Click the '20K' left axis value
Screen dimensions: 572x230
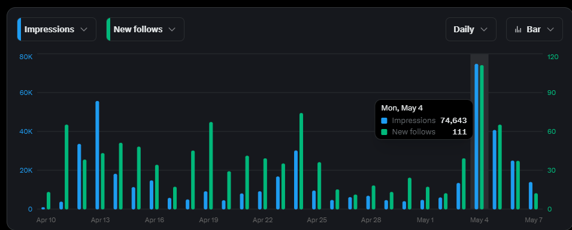coord(26,170)
